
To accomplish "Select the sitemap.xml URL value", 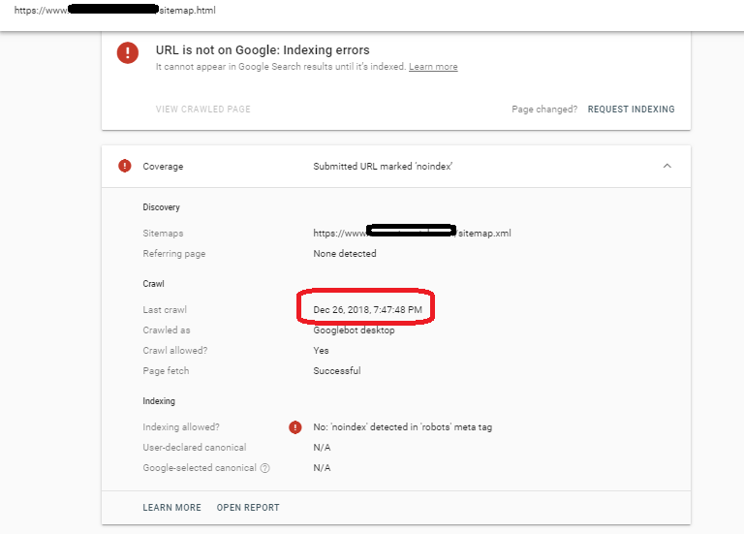I will click(x=412, y=233).
